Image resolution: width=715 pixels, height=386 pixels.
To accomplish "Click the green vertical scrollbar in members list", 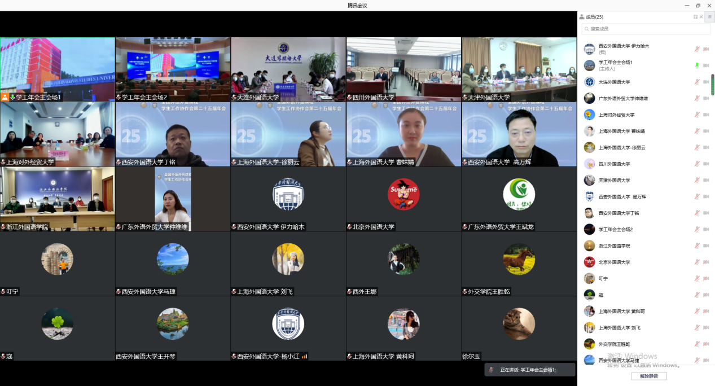I will (712, 85).
